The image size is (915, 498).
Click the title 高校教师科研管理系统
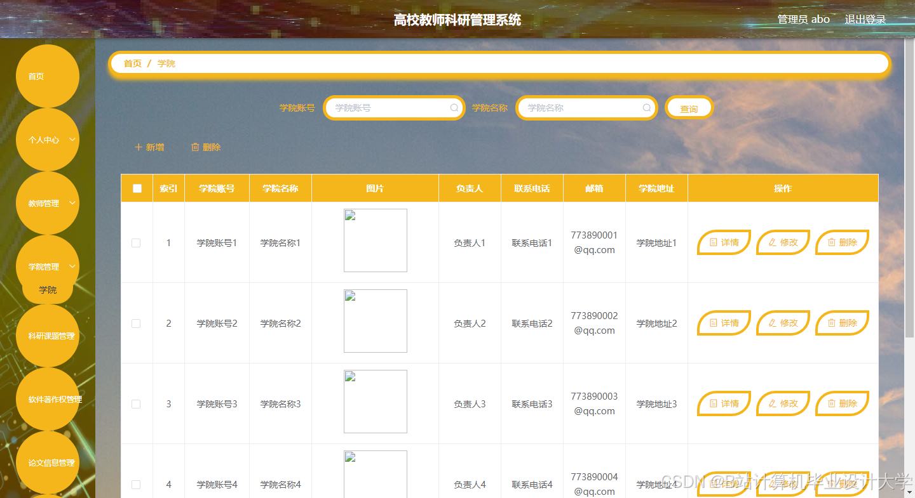457,20
